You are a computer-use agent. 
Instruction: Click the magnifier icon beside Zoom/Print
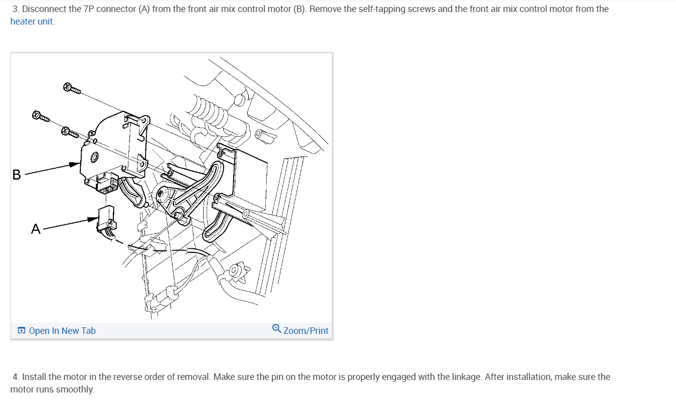(x=277, y=329)
